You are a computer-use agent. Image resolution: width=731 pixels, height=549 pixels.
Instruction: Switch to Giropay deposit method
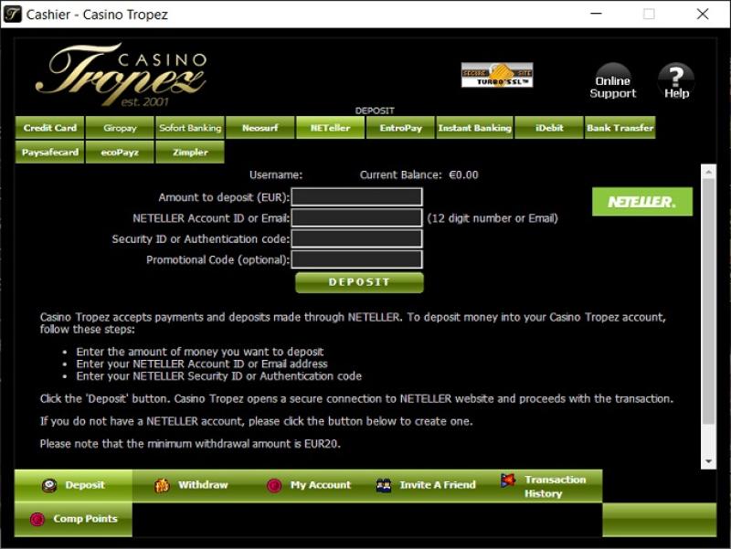point(120,128)
